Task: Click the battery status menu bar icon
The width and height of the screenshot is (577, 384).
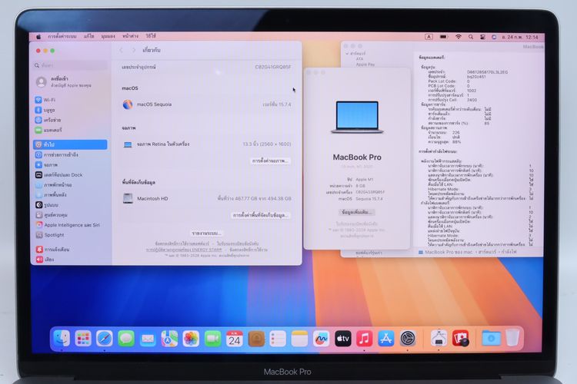Action: coord(444,37)
